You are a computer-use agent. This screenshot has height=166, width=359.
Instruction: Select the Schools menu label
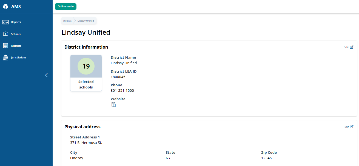(16, 34)
